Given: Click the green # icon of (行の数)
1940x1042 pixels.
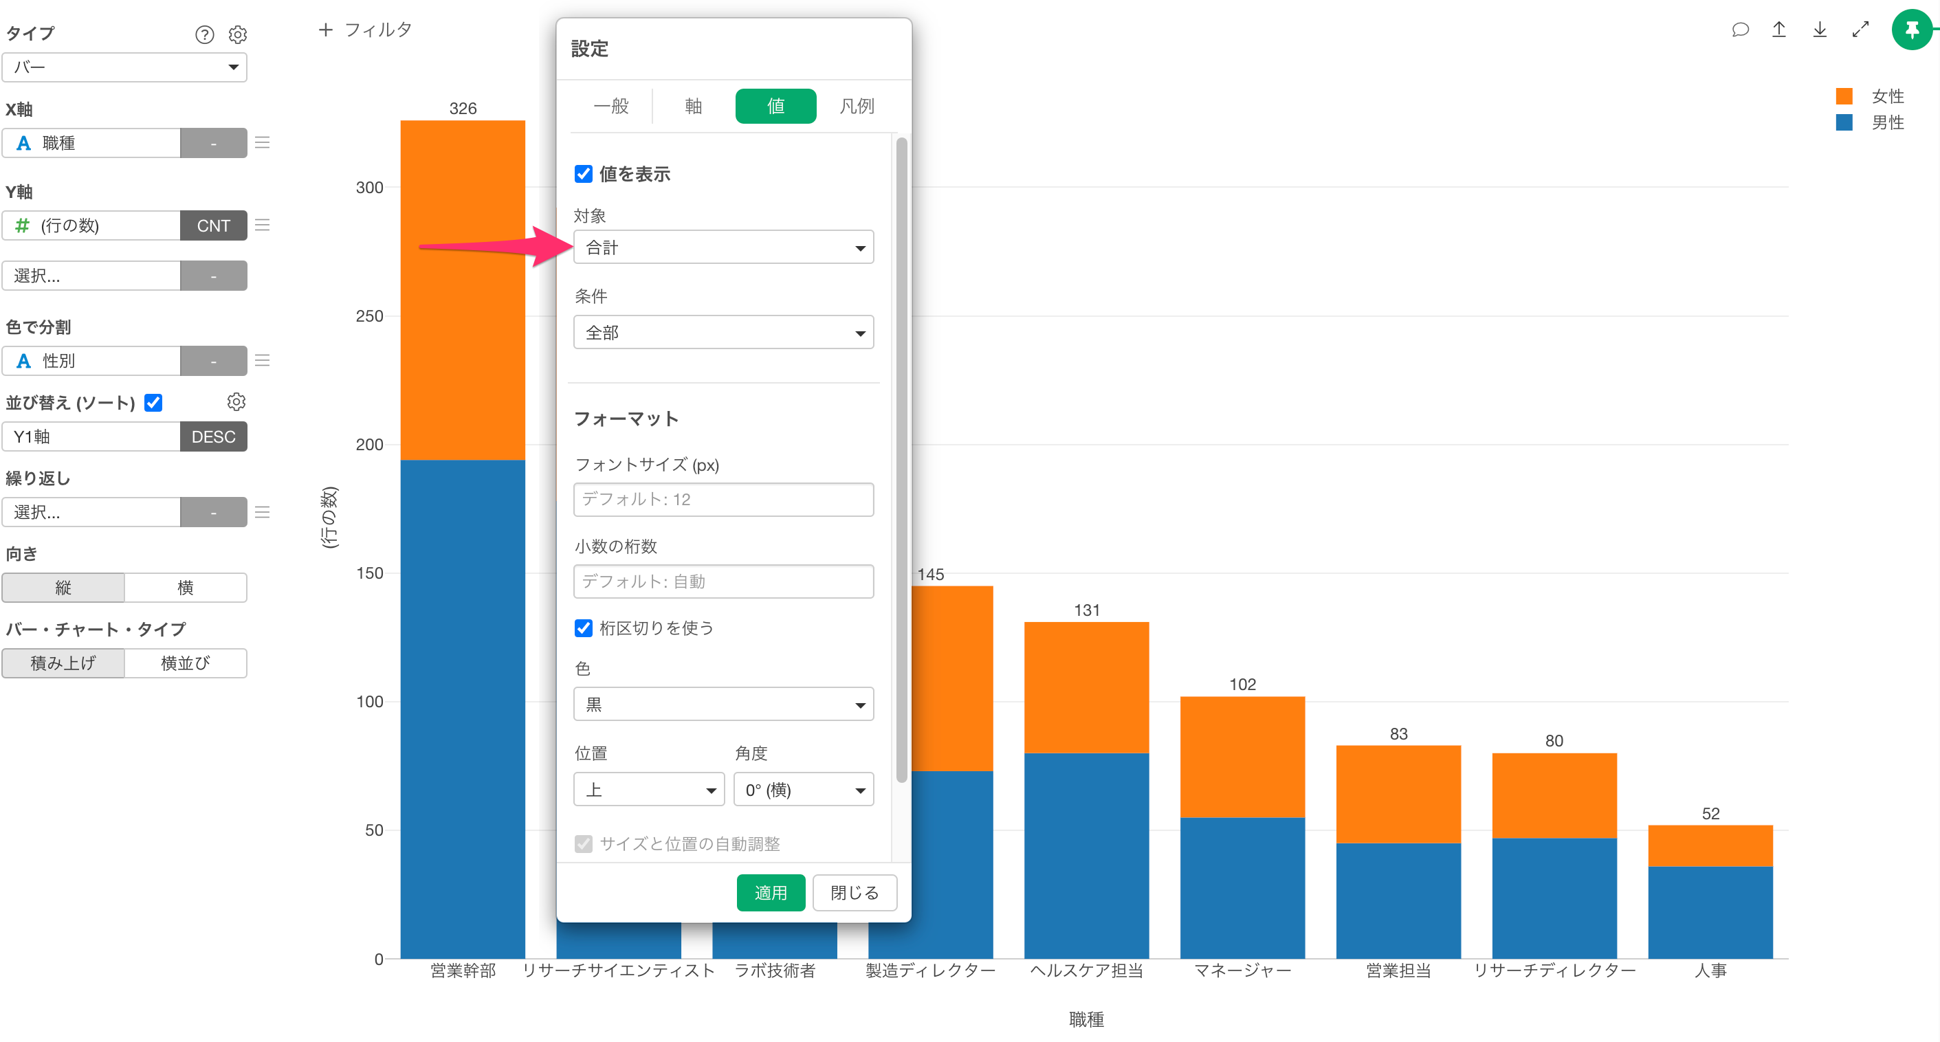Looking at the screenshot, I should pos(23,225).
